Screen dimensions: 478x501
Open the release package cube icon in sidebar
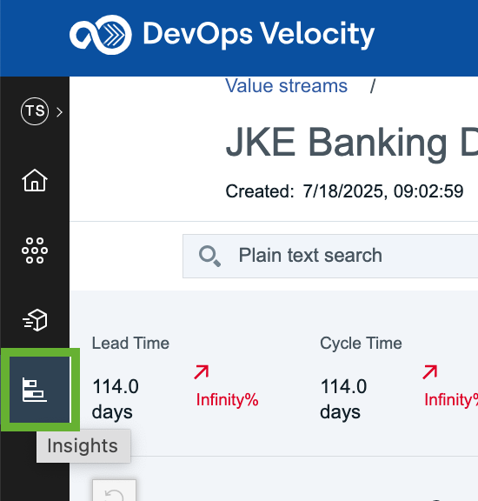coord(35,320)
